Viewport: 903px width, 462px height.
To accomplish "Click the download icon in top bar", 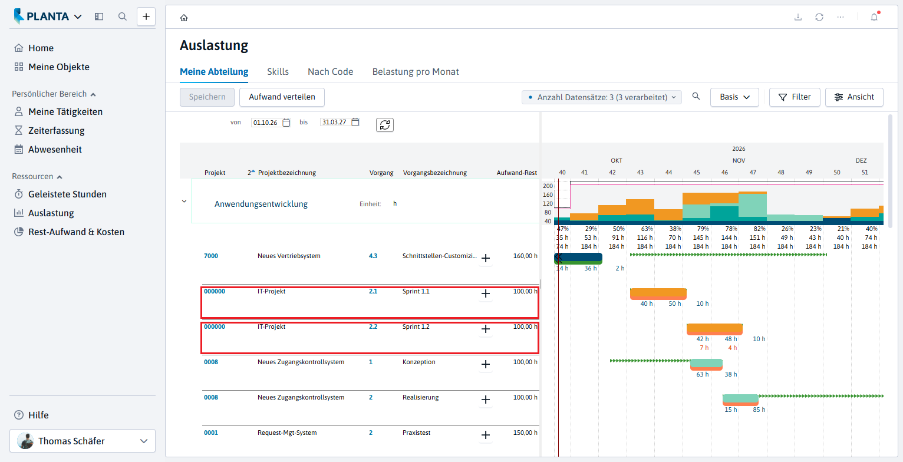I will point(798,17).
